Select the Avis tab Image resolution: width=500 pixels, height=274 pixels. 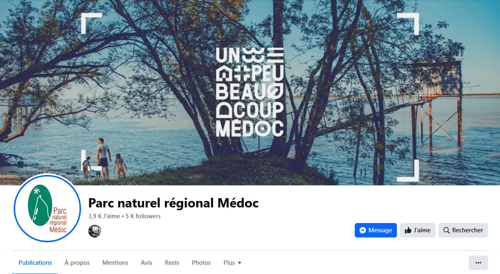tap(146, 263)
